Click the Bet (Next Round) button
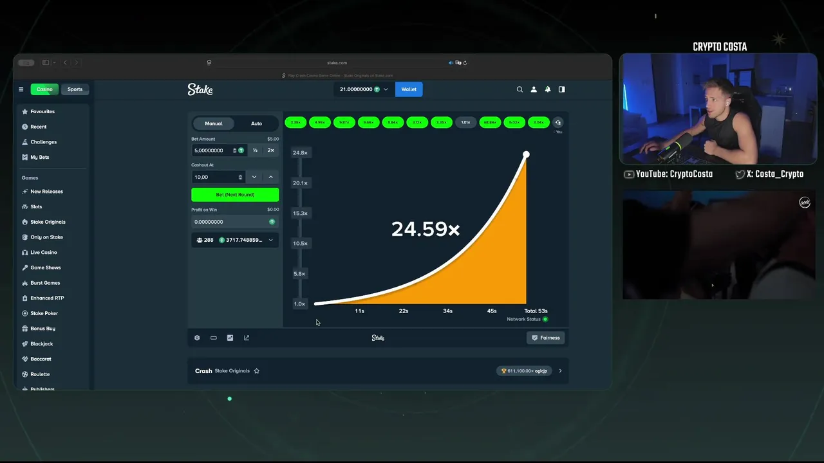Viewport: 824px width, 463px height. [235, 195]
